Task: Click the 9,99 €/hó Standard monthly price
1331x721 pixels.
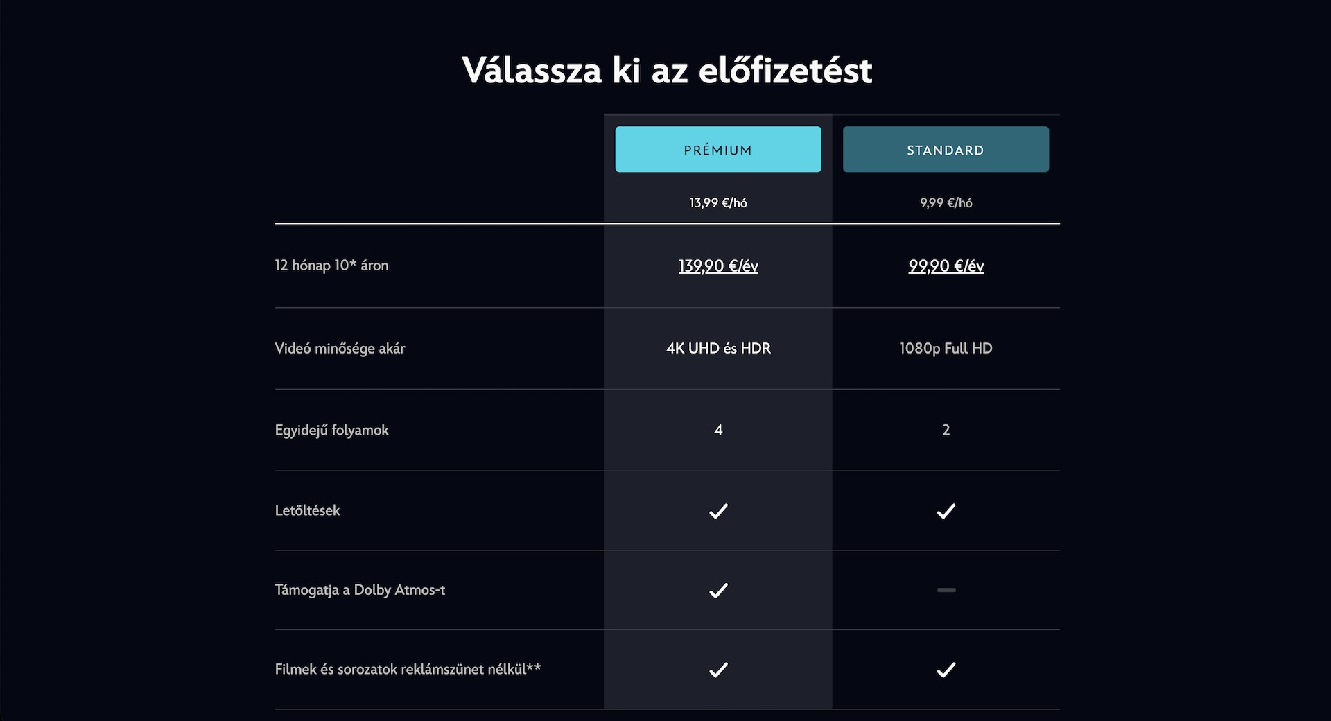Action: 946,202
